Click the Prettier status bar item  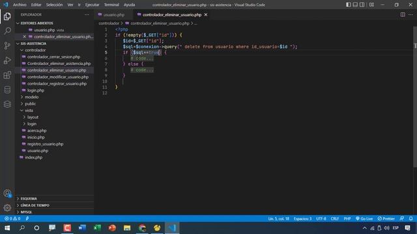[x=386, y=218]
